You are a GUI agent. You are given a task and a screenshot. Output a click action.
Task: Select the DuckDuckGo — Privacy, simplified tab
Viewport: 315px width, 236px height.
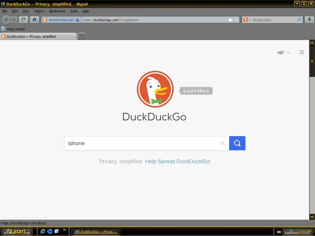point(38,37)
